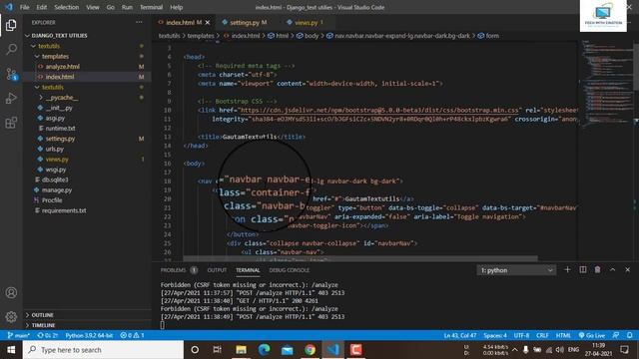The height and width of the screenshot is (359, 639).
Task: Launch Google Chrome from taskbar
Action: [x=310, y=350]
